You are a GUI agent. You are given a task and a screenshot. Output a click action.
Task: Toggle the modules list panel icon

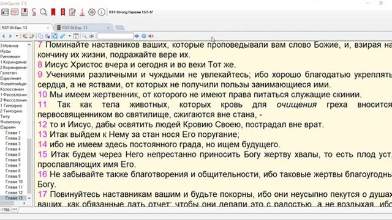point(5,12)
